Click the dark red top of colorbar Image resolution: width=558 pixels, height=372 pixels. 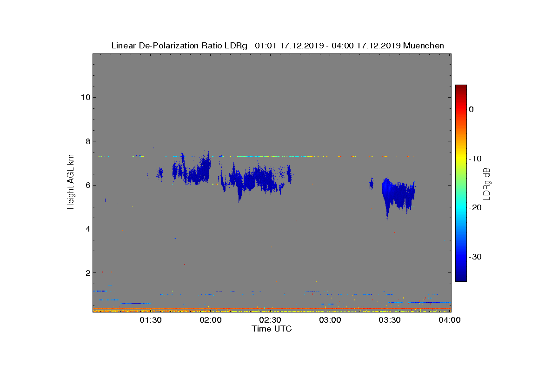461,88
